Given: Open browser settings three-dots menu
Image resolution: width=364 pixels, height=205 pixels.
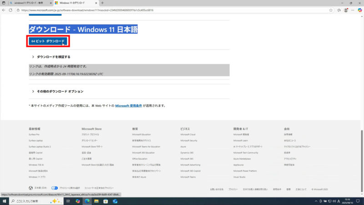Looking at the screenshot, I should [x=353, y=10].
